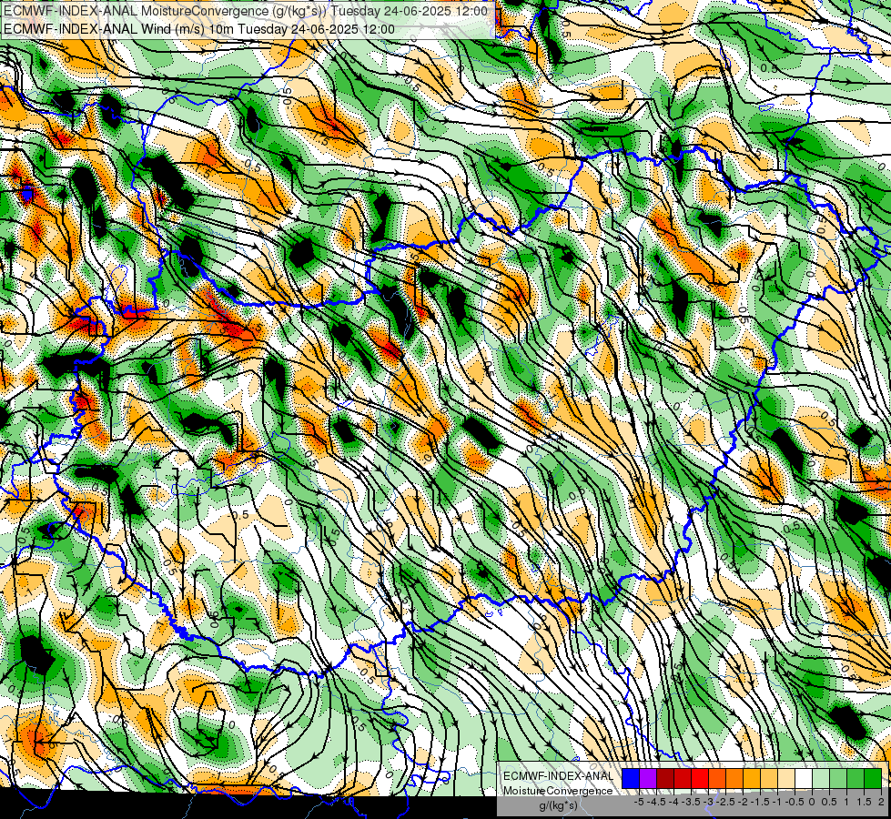Screen dimensions: 891x819
Task: Click legend label 'MoistureConvergence' at bottom
Action: [x=558, y=791]
